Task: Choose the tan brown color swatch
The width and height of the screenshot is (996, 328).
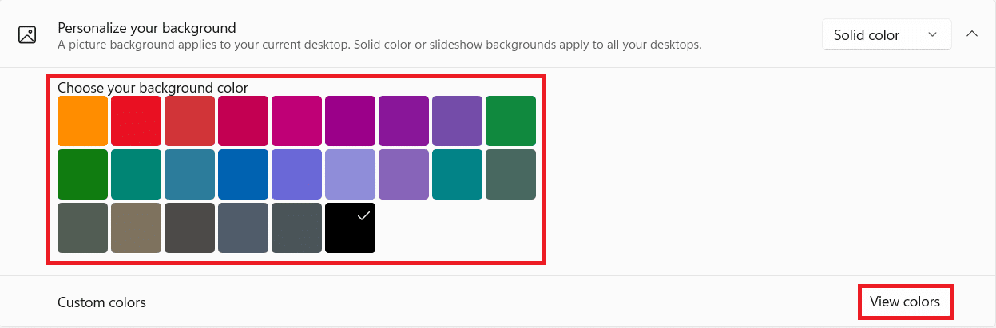Action: [x=136, y=227]
